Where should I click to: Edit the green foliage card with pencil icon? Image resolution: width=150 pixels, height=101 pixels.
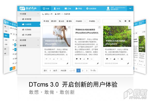pyautogui.click(x=128, y=63)
